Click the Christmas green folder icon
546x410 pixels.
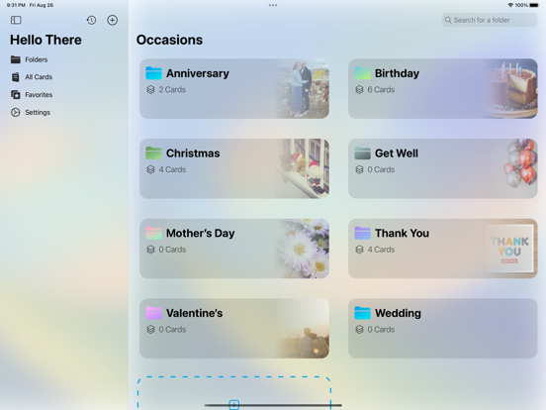153,154
